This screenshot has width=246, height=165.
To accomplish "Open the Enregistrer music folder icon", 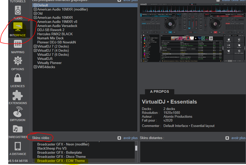I will point(17,129).
